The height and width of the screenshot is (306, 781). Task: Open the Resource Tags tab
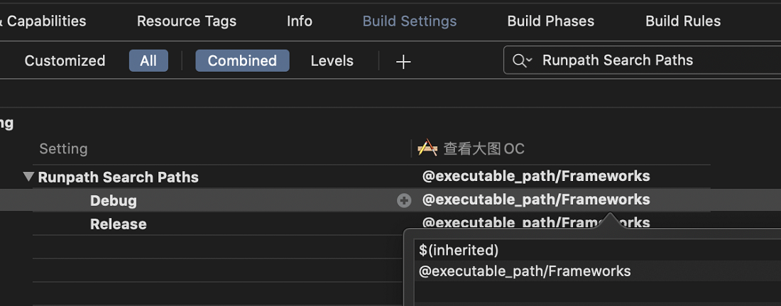186,21
